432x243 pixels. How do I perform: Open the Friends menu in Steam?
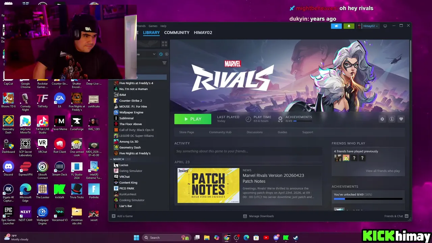click(141, 26)
